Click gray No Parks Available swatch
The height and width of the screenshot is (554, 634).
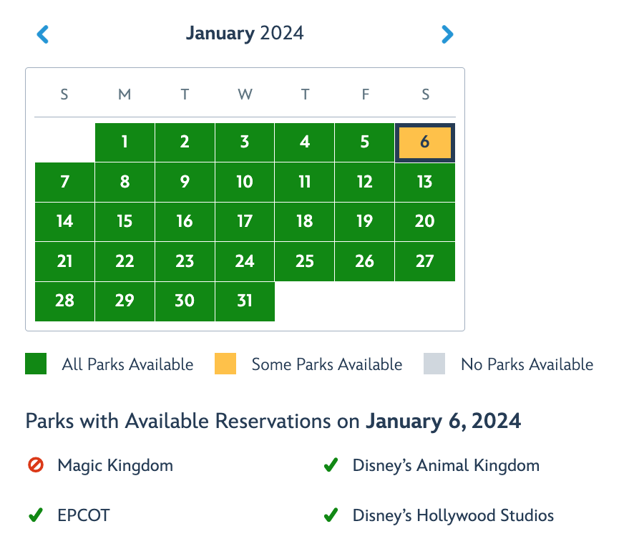click(434, 364)
